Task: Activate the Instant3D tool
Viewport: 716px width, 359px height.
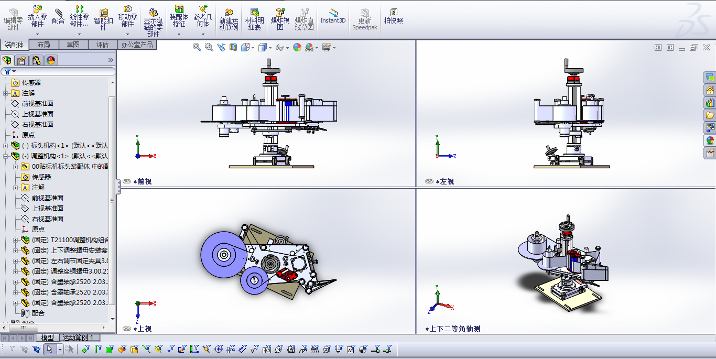Action: click(333, 16)
